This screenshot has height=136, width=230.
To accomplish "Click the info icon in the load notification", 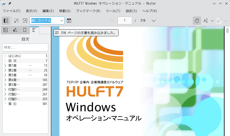I will coord(57,33).
